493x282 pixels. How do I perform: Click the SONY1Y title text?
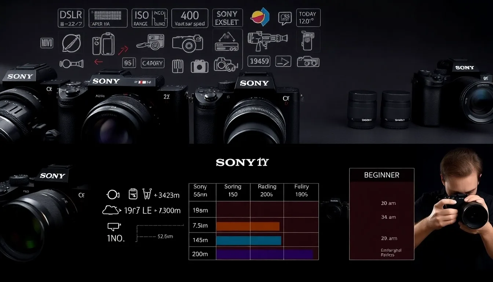(x=242, y=162)
